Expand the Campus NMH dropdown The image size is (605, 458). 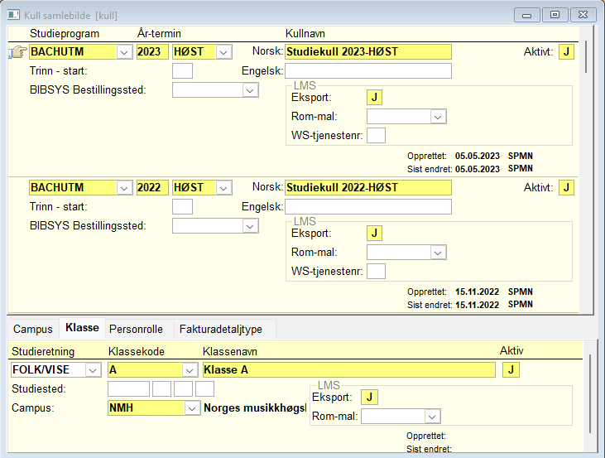pyautogui.click(x=192, y=408)
